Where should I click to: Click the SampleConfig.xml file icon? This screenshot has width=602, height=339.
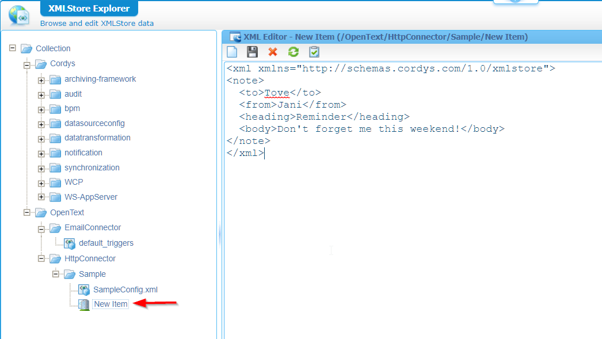coord(83,290)
